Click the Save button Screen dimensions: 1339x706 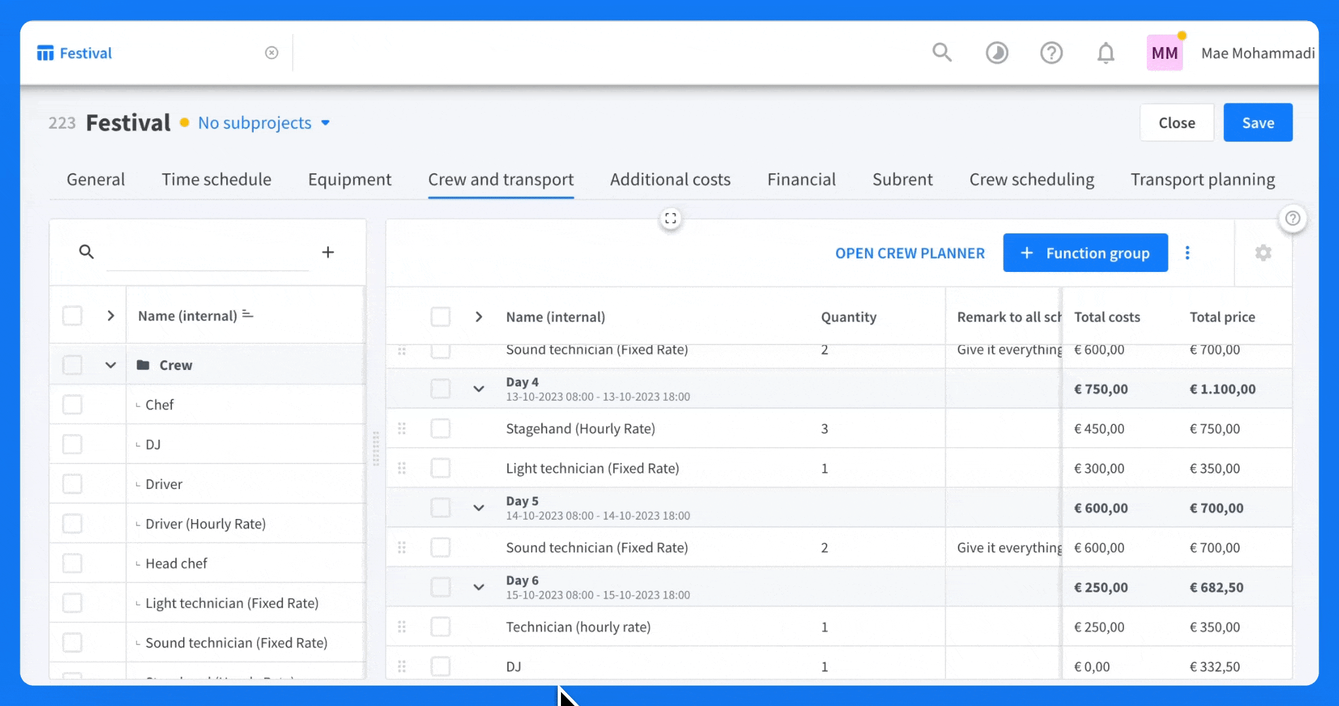(1258, 122)
